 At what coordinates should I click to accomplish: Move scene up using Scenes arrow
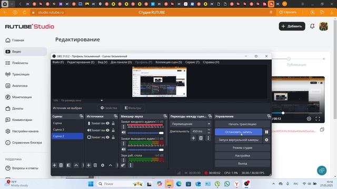point(76,165)
